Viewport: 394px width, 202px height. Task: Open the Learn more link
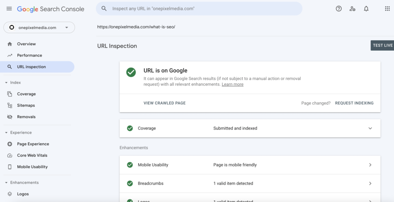pyautogui.click(x=232, y=84)
